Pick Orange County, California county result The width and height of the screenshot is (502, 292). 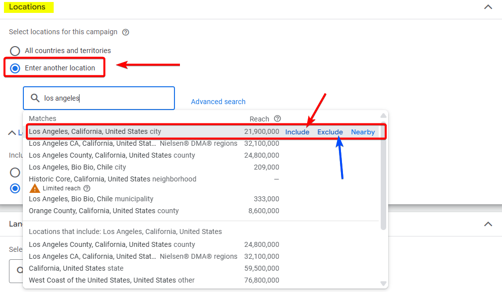click(103, 211)
